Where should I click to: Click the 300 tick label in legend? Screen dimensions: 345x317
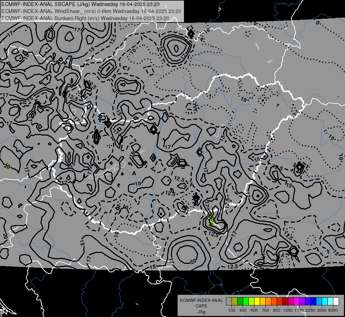tap(243, 310)
